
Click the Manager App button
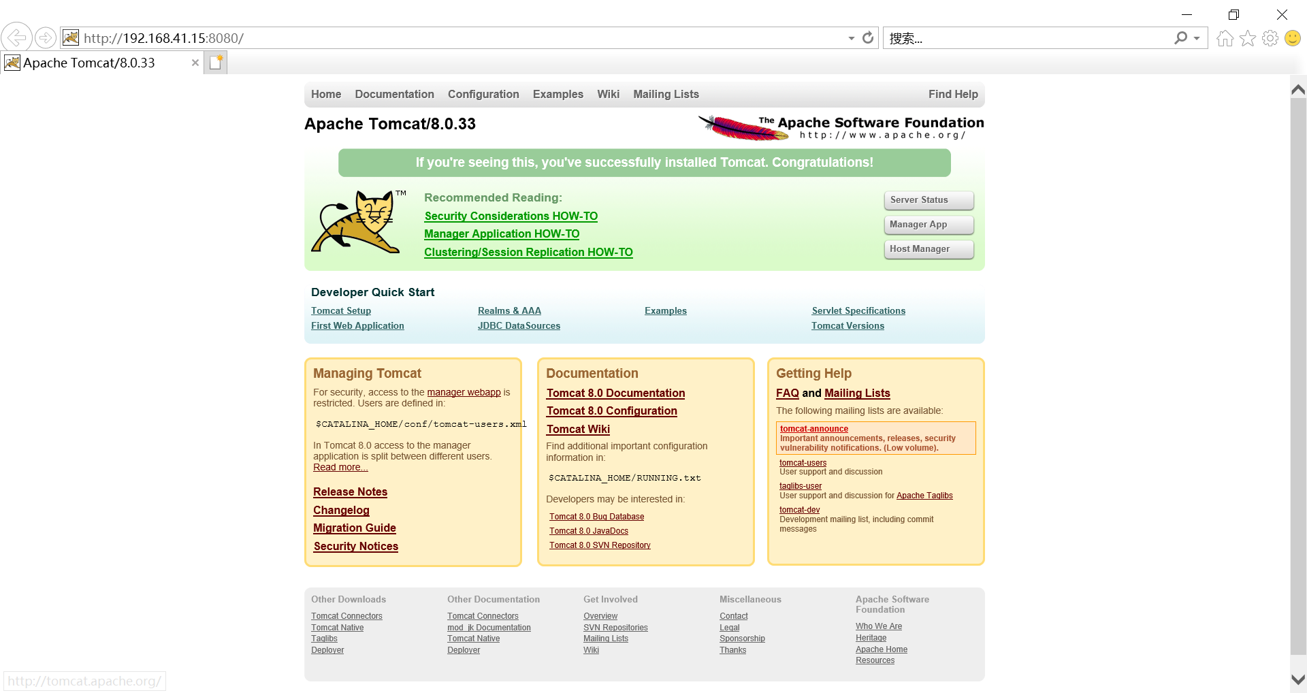coord(929,225)
